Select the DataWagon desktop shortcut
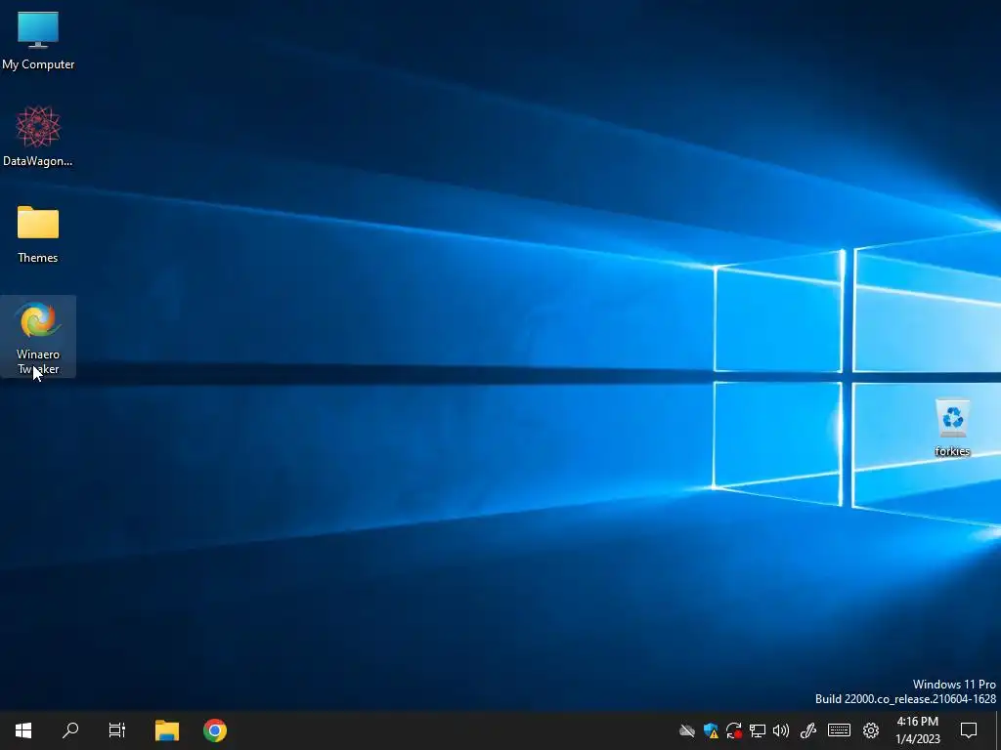Viewport: 1001px width, 750px height. point(38,137)
